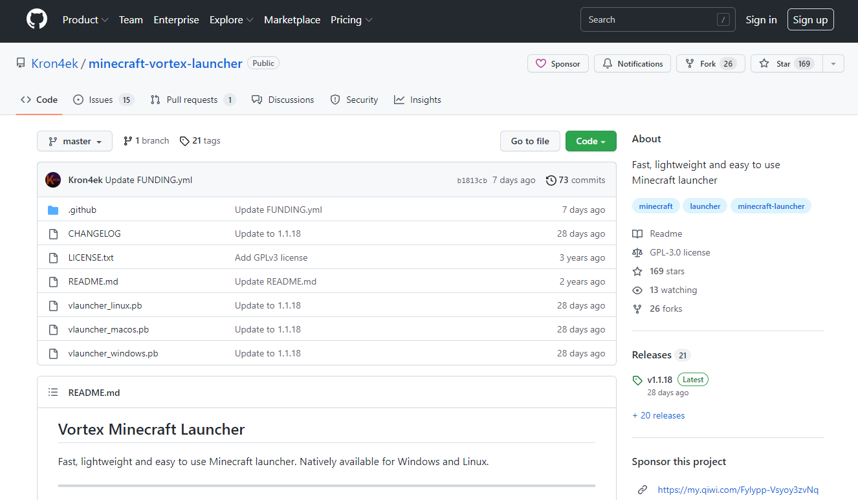Click the fork icon beside 26 forks
Screen dimensions: 858x500
pos(637,309)
